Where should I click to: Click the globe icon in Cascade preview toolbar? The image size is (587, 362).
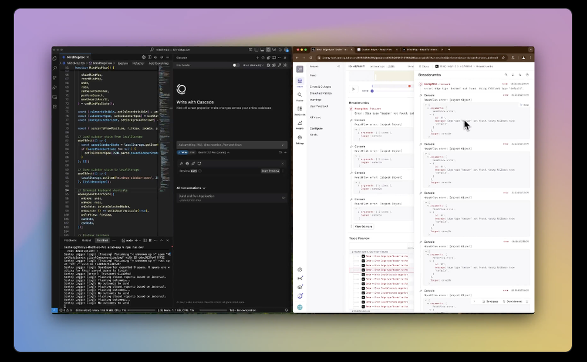coord(187,163)
